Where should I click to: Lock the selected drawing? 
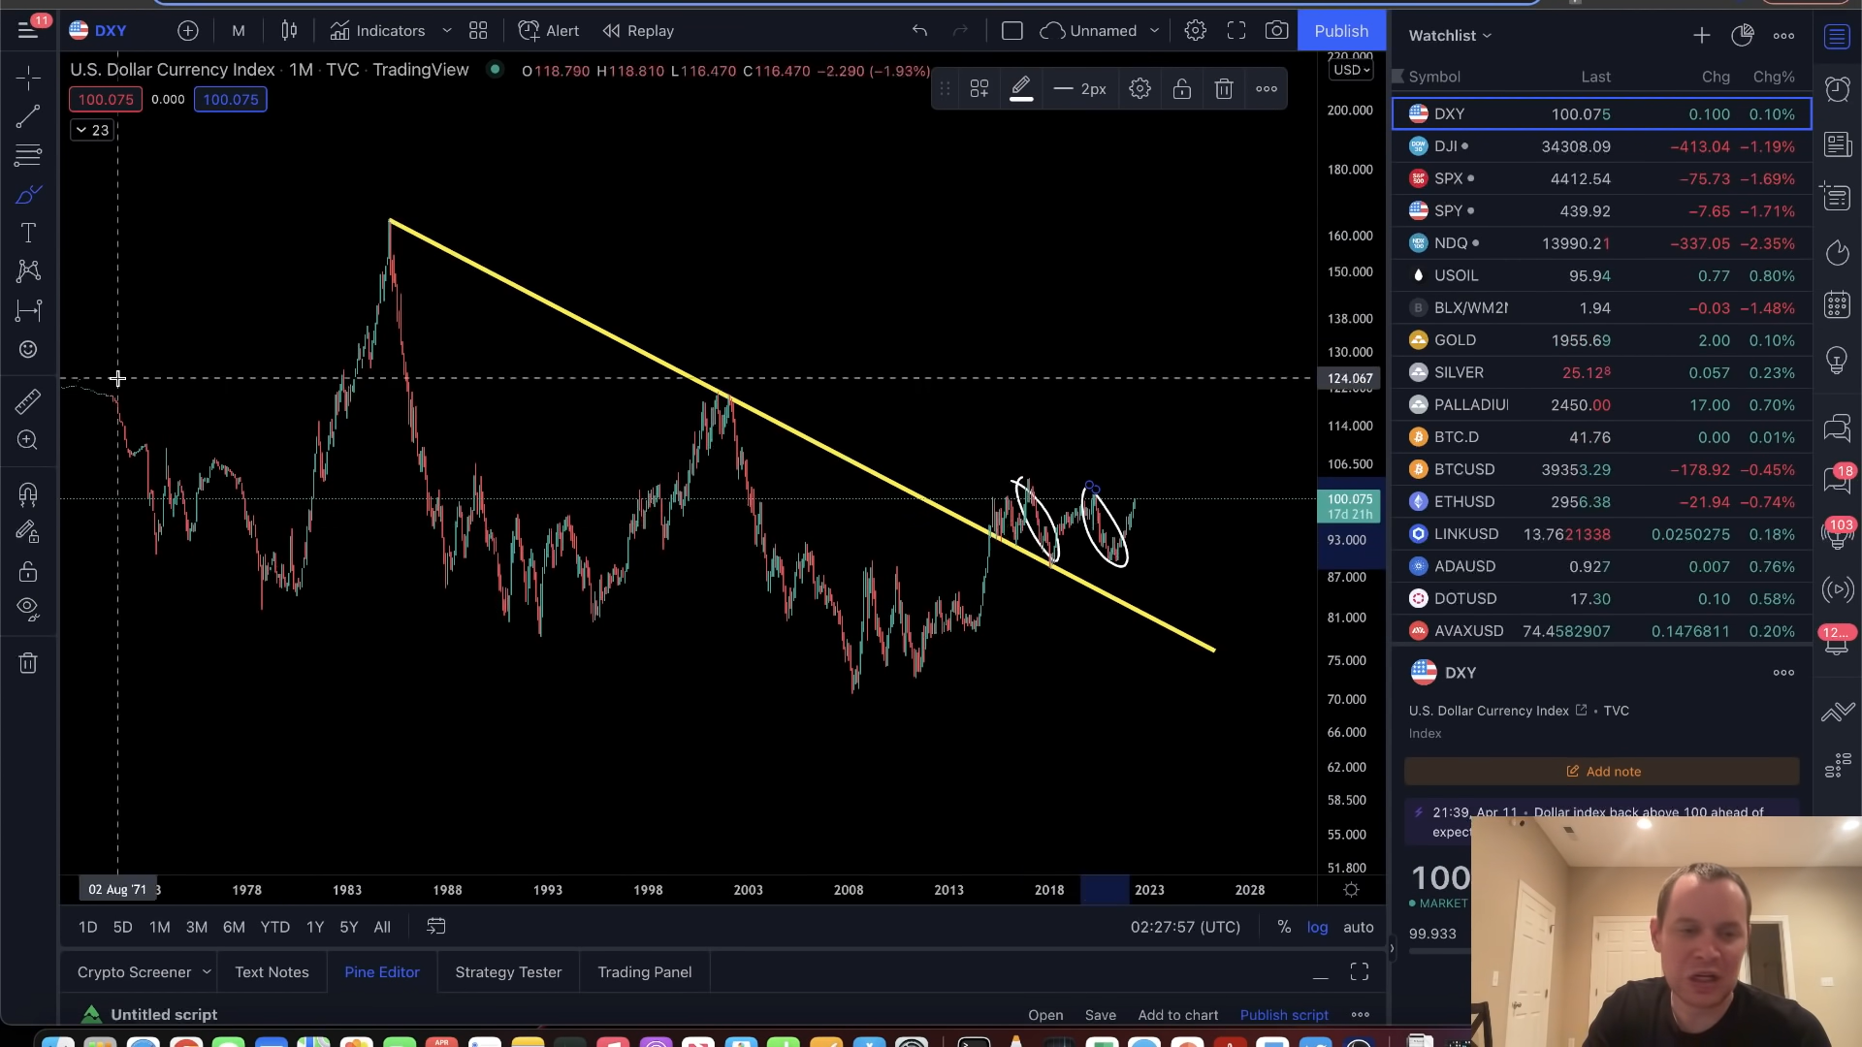tap(1182, 89)
